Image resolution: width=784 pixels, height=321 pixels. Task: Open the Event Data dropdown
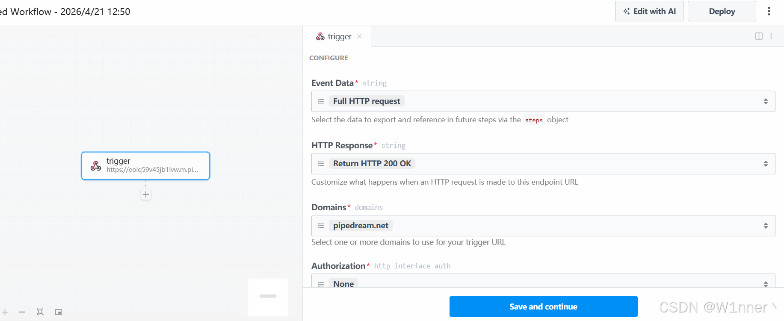pos(543,101)
